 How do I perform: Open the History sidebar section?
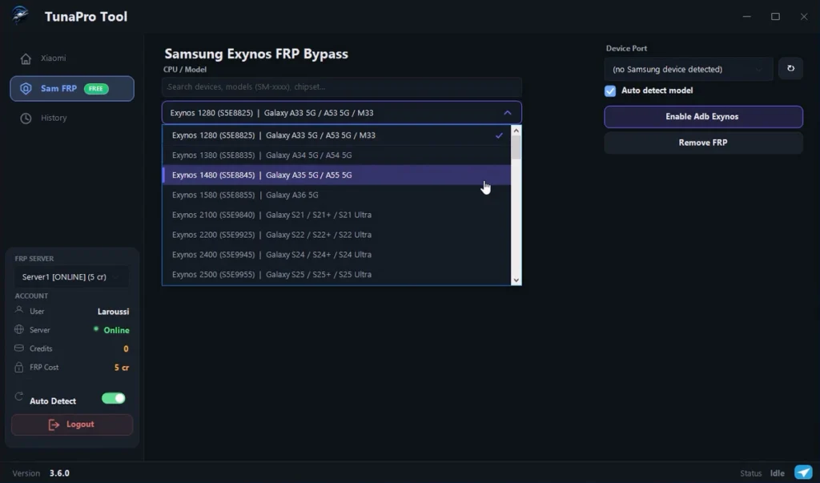click(x=71, y=118)
